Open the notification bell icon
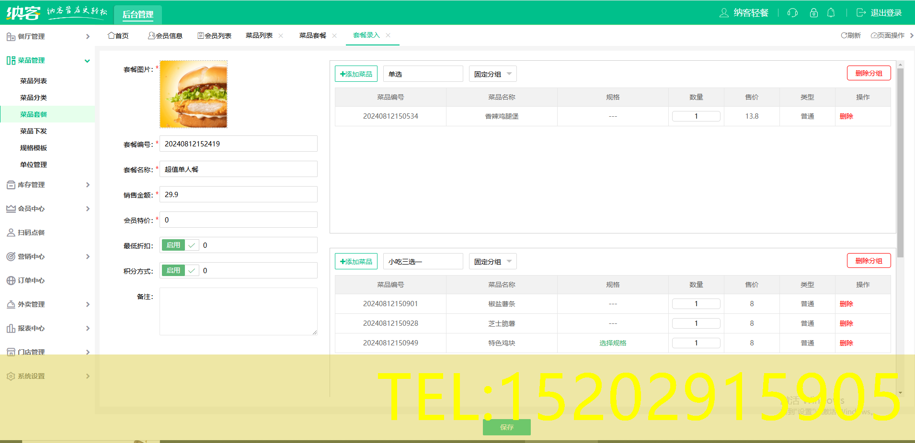 [831, 13]
